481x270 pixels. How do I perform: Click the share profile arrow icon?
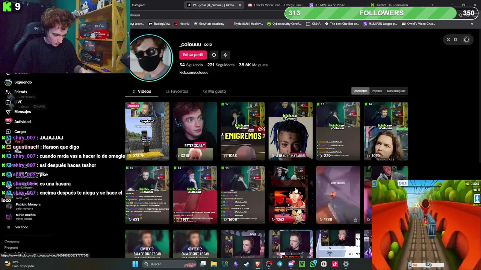[x=225, y=55]
